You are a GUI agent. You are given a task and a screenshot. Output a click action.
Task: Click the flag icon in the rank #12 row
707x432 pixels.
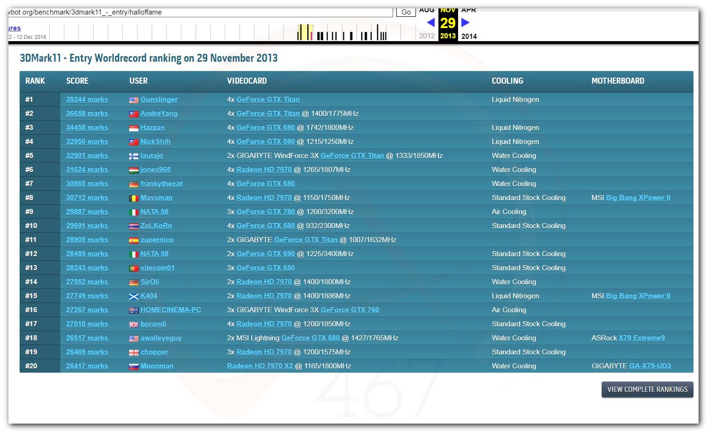click(x=134, y=254)
